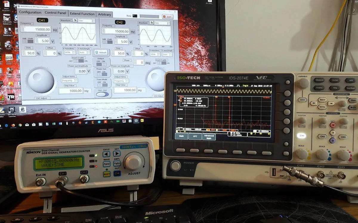This screenshot has width=358, height=223.
Task: Switch to the Configuration tab
Action: (x=30, y=12)
